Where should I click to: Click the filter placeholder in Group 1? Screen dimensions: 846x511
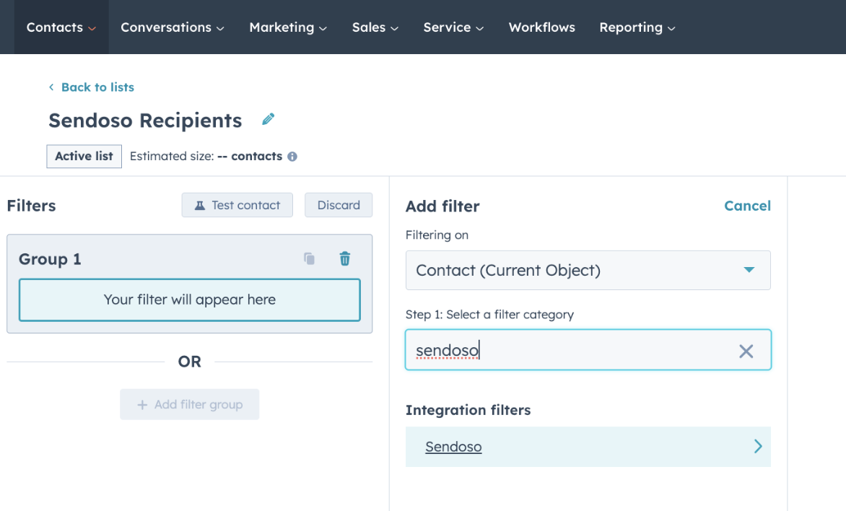pyautogui.click(x=189, y=300)
